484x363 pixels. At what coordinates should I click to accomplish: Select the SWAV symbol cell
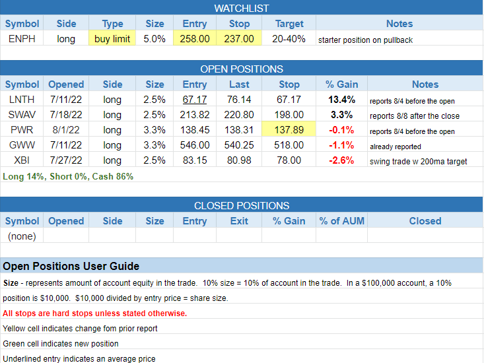[22, 115]
